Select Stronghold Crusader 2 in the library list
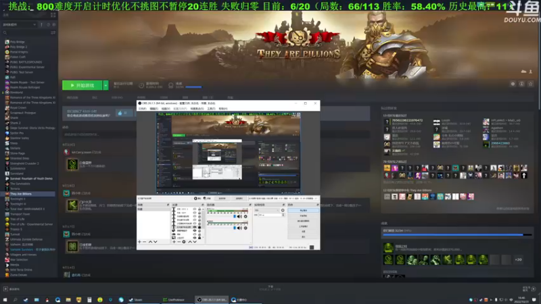Viewport: 541px width, 304px height. pos(24,163)
